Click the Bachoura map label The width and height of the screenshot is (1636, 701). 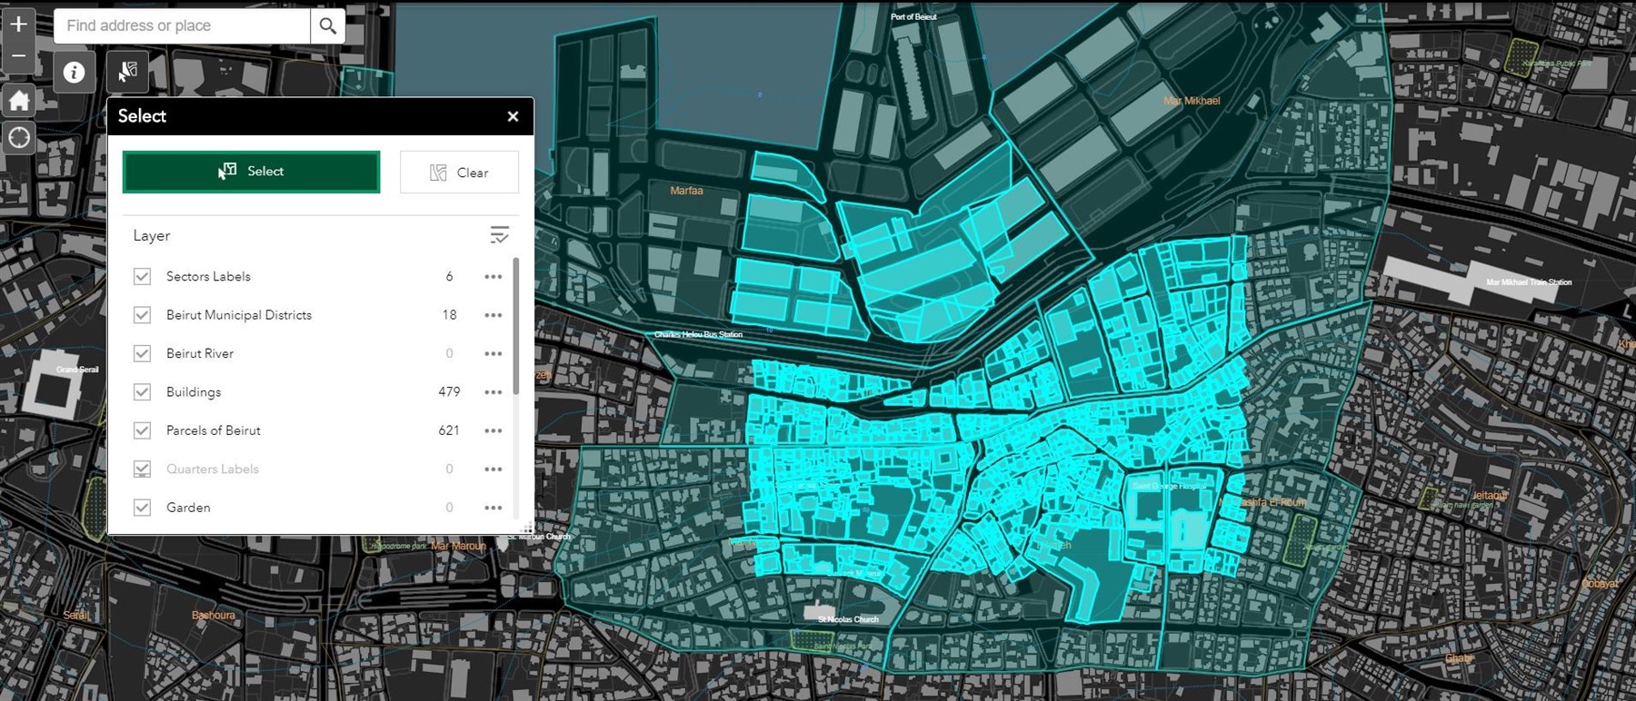213,616
